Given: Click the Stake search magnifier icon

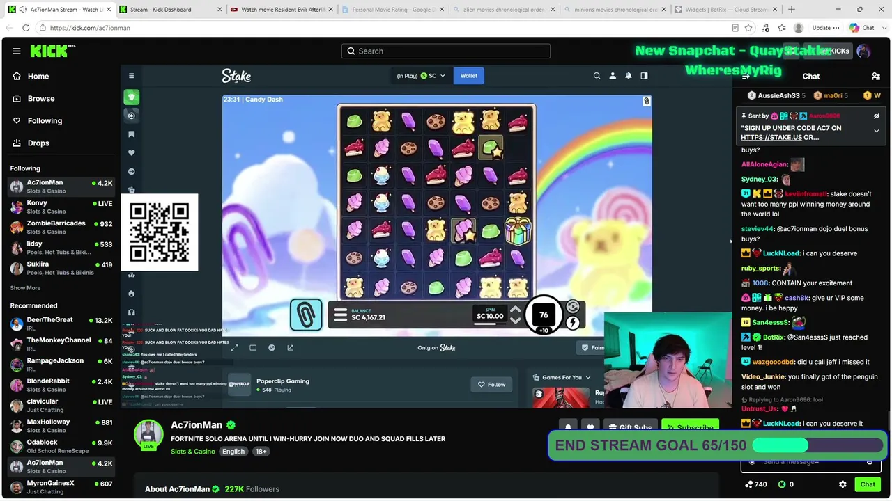Looking at the screenshot, I should pyautogui.click(x=597, y=76).
